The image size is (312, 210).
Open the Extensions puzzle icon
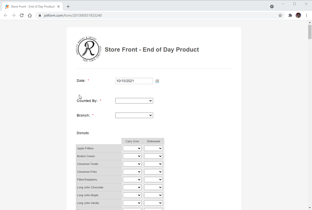(x=290, y=15)
